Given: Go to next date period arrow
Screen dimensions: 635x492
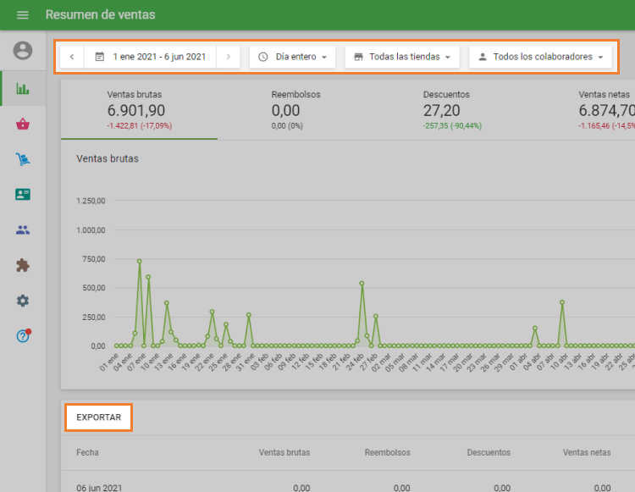Looking at the screenshot, I should (228, 57).
